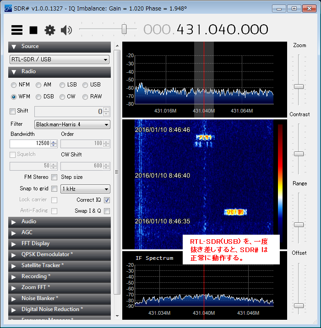The width and height of the screenshot is (321, 328).
Task: Open the hamburger main menu
Action: point(17,30)
